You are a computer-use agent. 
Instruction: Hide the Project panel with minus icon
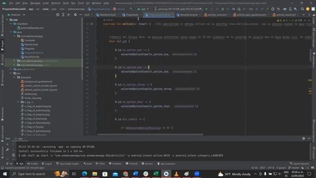[80, 15]
